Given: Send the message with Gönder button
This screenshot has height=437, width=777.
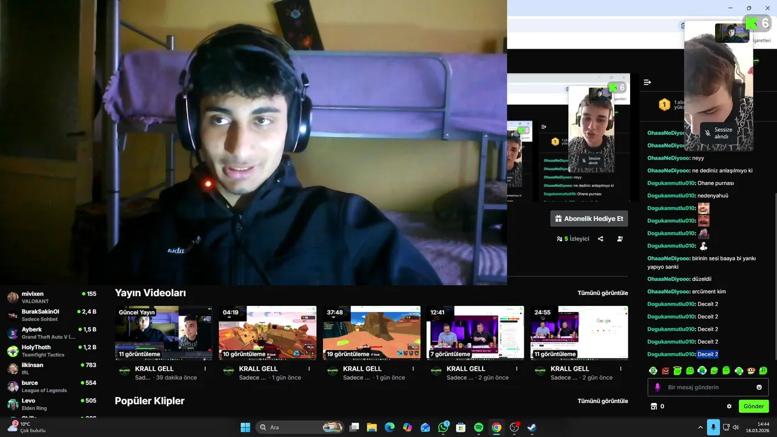Looking at the screenshot, I should tap(754, 406).
